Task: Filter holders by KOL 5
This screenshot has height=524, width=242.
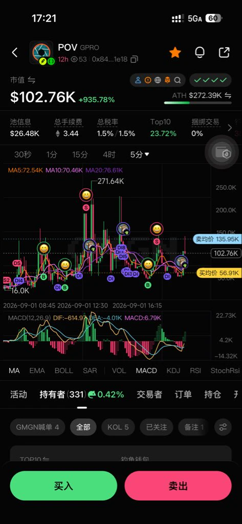Action: 118,427
